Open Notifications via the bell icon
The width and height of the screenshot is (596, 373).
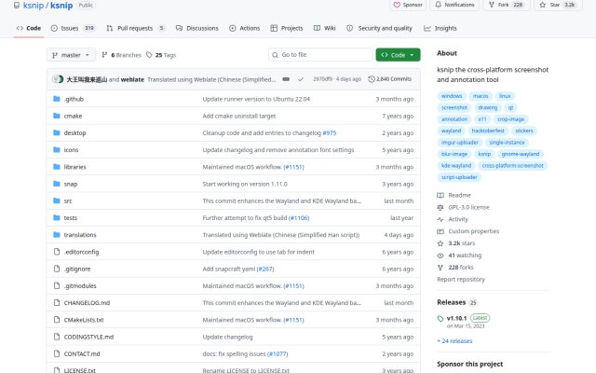coord(439,5)
